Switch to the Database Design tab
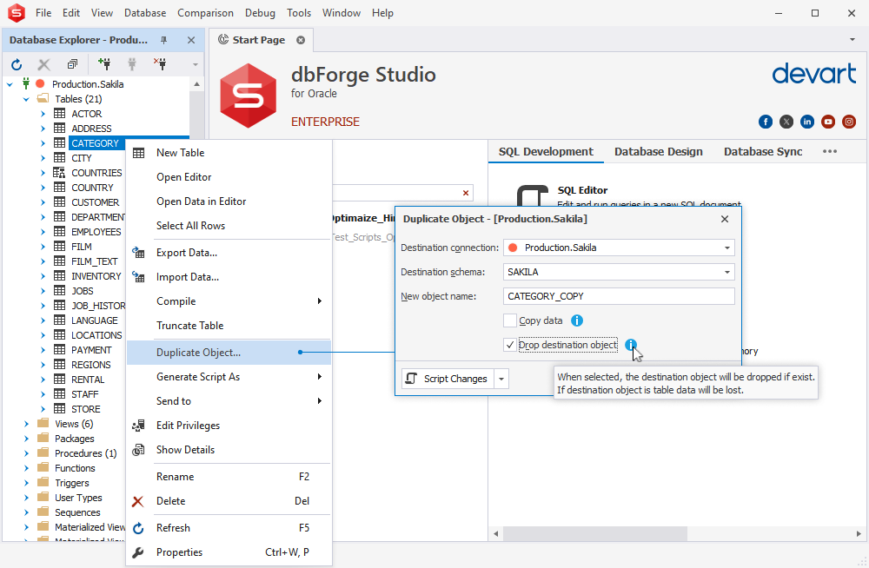This screenshot has height=568, width=869. (659, 152)
